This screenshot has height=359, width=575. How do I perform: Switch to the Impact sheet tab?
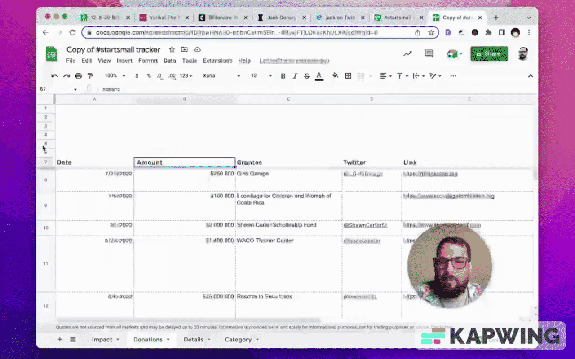click(106, 339)
